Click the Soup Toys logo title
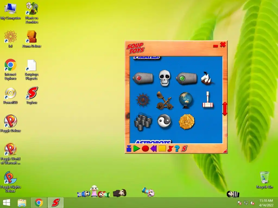278x208 pixels. tap(135, 48)
